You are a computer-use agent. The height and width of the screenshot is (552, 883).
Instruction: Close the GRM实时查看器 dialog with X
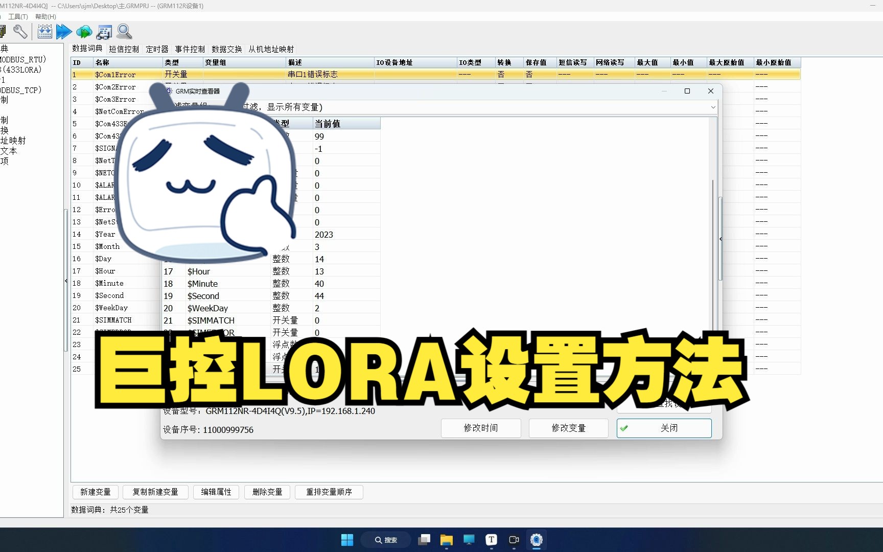tap(711, 91)
